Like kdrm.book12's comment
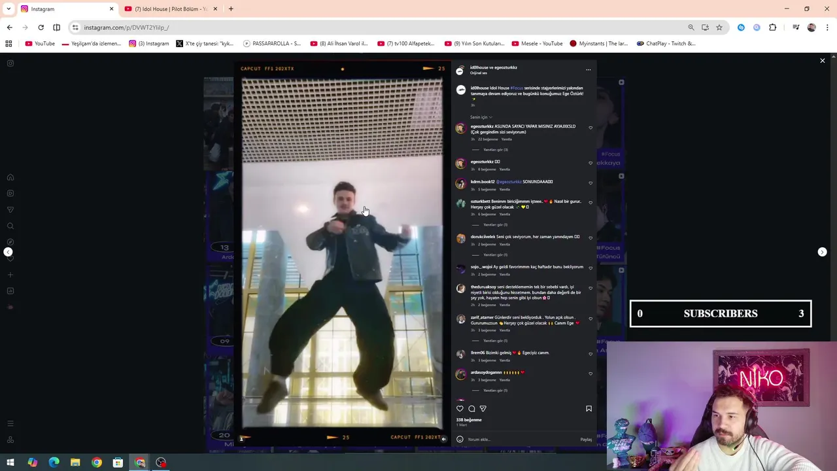The image size is (837, 471). 590,183
